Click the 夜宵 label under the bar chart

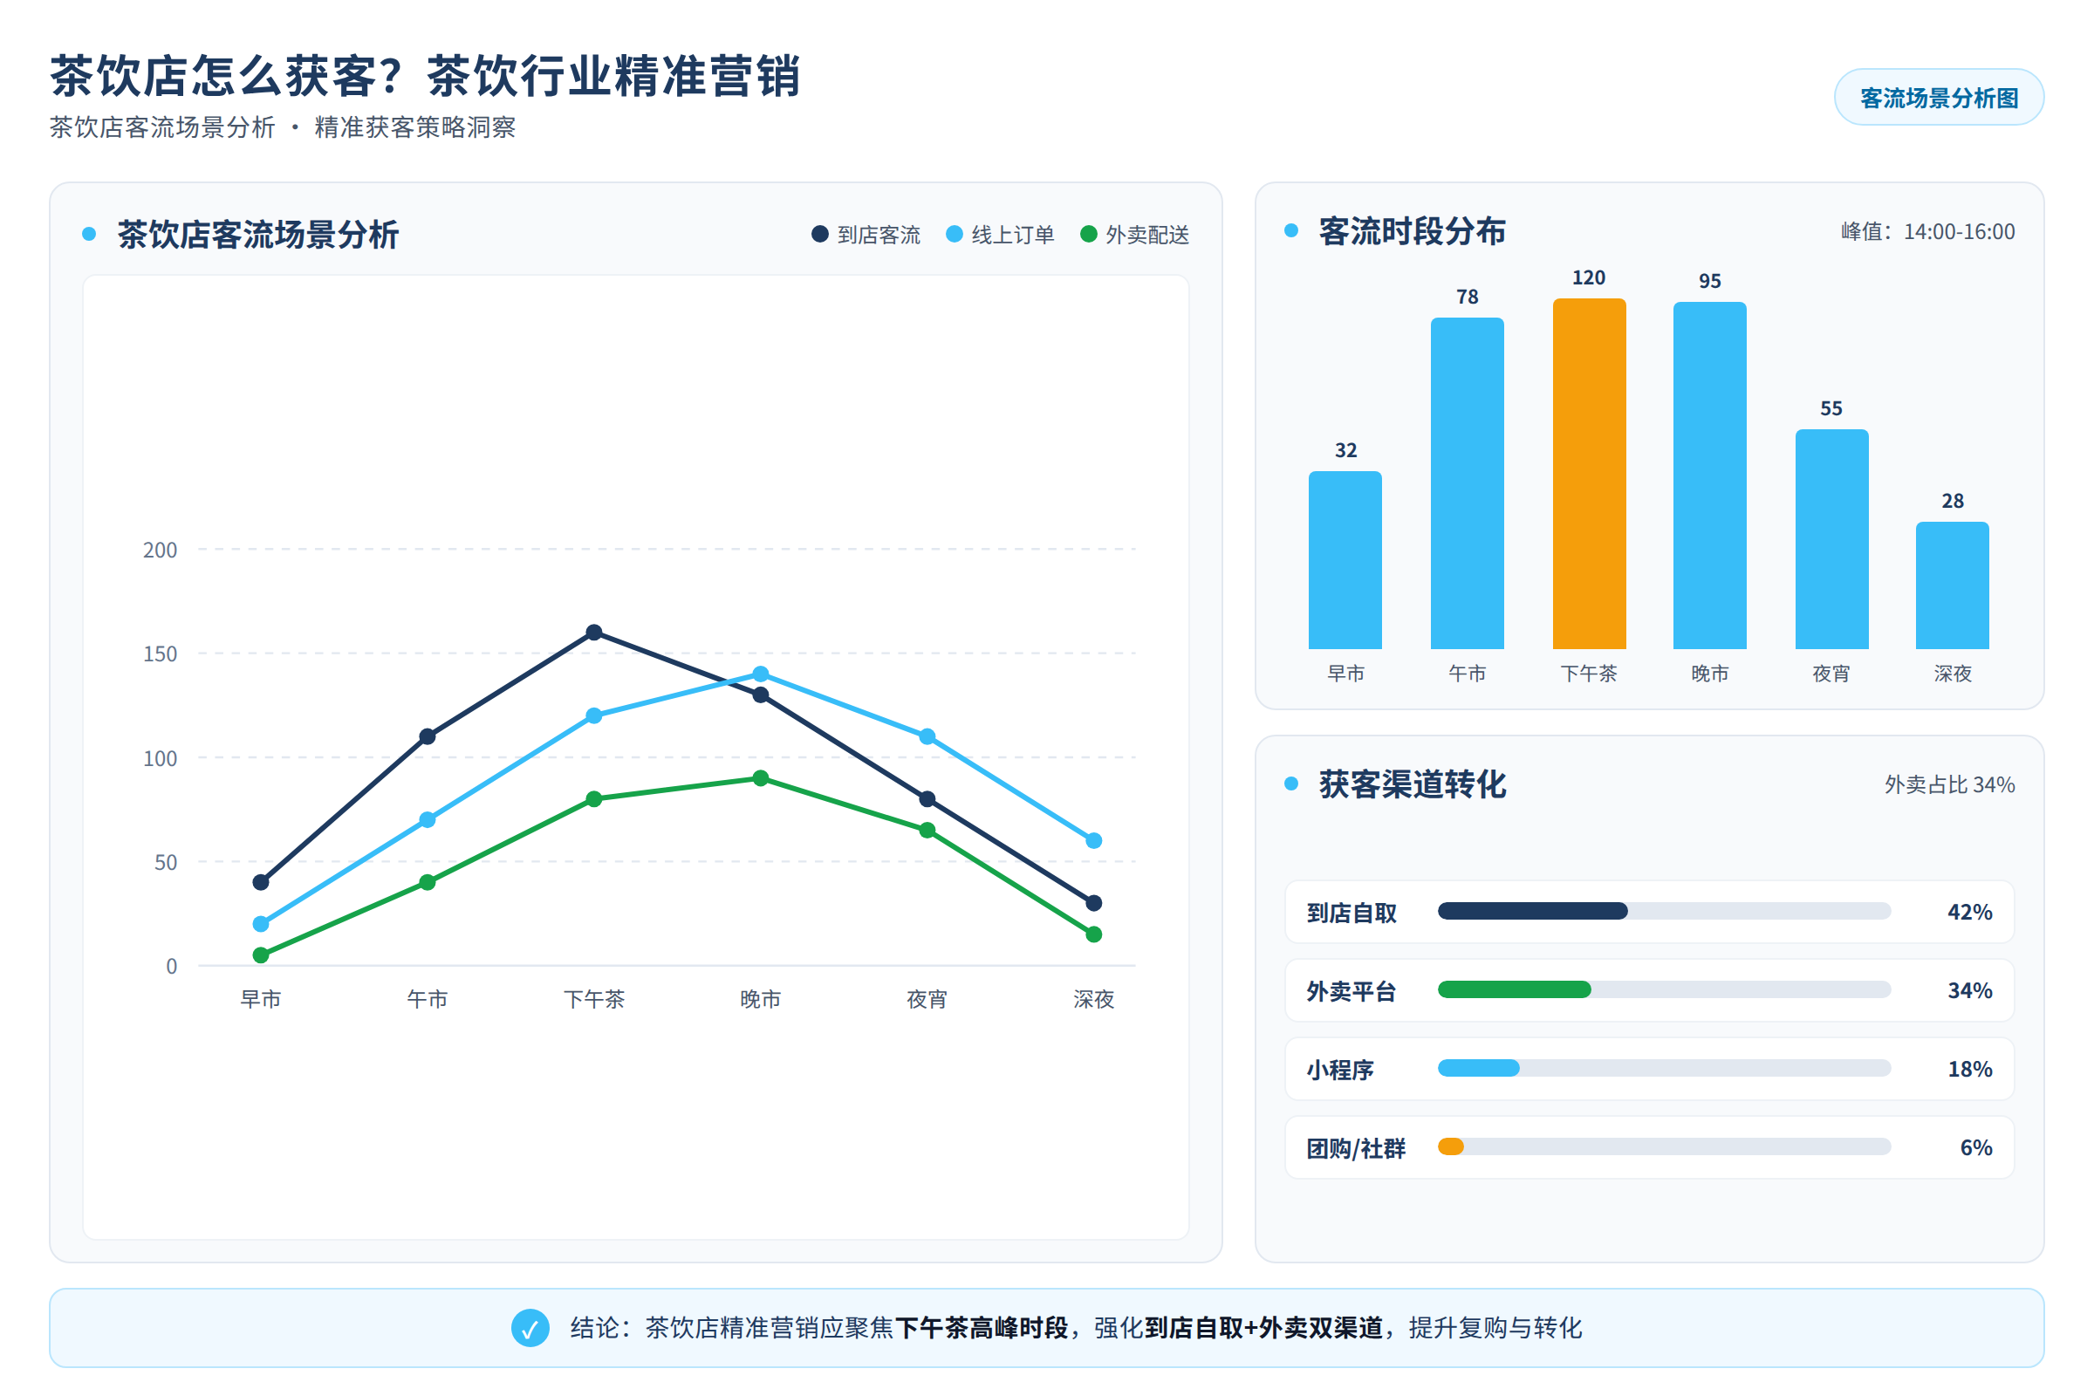point(1831,673)
